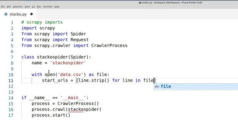The image size is (238, 133).
Task: Click the unsaved dot on stacko.py tab
Action: coord(31,14)
